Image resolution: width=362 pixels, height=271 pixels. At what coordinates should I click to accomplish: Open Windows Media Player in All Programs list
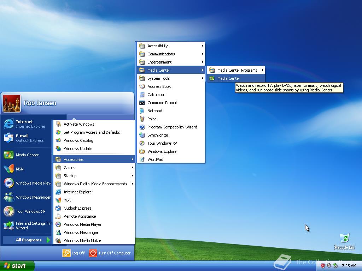[94, 224]
